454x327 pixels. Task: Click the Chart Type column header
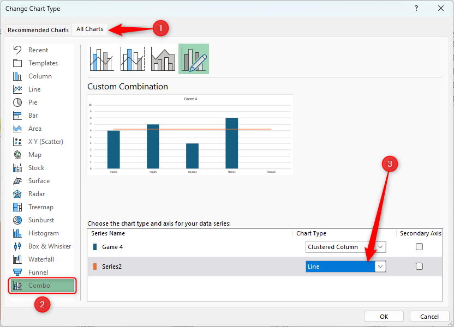pos(311,233)
